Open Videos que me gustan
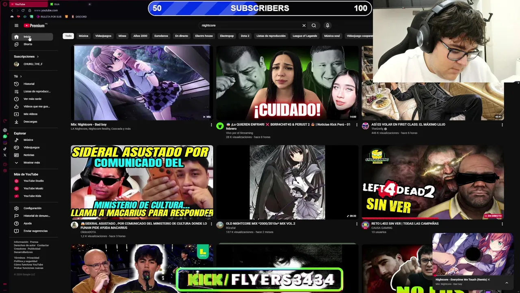This screenshot has width=520, height=293. click(x=32, y=106)
